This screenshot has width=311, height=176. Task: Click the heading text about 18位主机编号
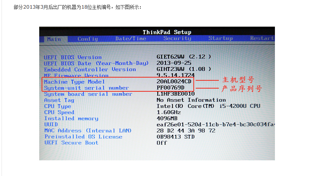coord(78,7)
